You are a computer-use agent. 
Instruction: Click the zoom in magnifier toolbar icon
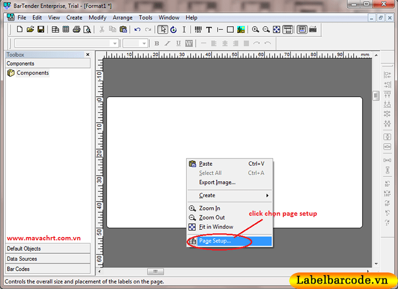(x=255, y=29)
